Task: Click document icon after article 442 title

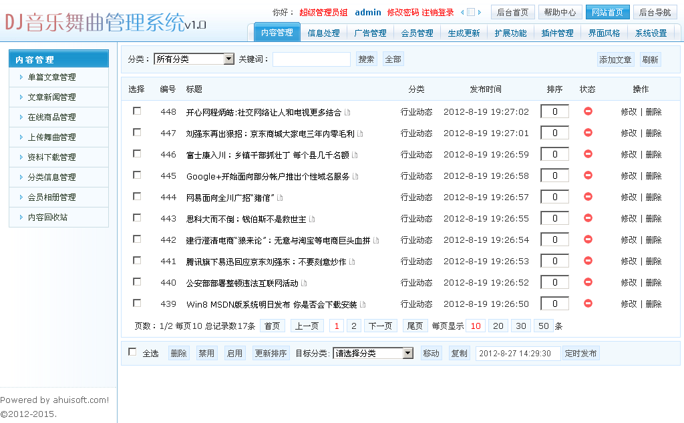Action: coord(376,240)
